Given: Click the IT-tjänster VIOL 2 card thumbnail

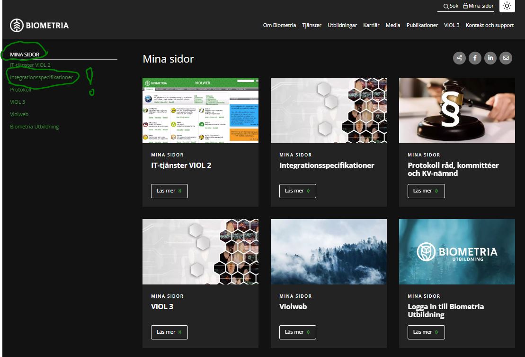Looking at the screenshot, I should 201,110.
